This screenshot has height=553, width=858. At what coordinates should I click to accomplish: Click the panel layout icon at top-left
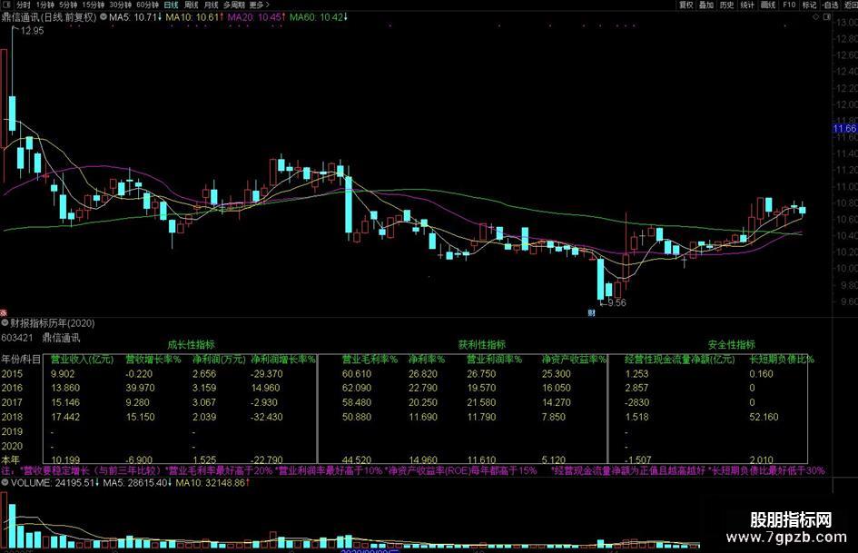[5, 5]
